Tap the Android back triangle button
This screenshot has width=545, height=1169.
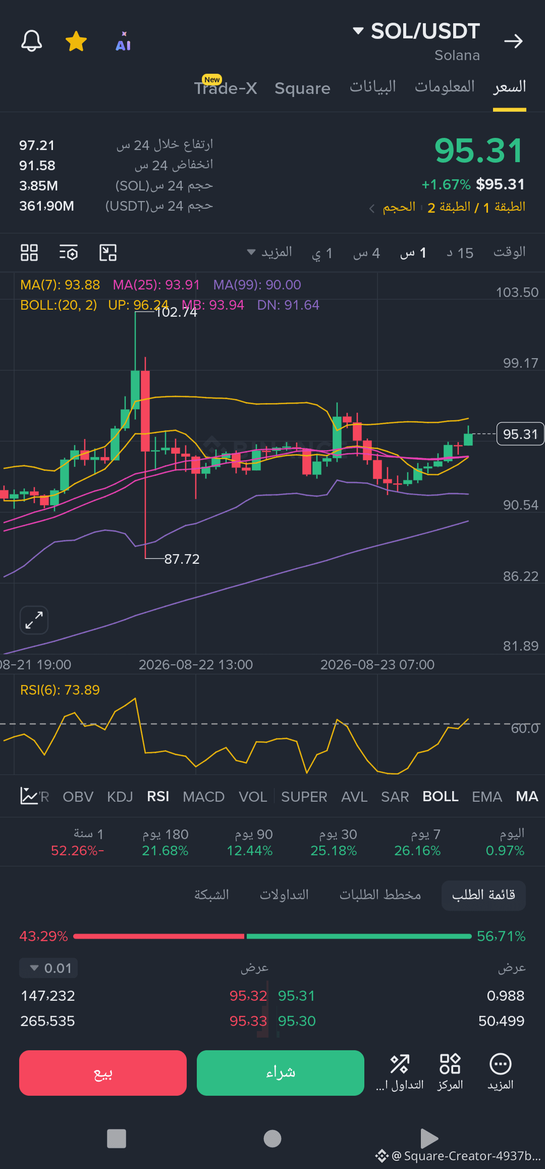[x=429, y=1139]
